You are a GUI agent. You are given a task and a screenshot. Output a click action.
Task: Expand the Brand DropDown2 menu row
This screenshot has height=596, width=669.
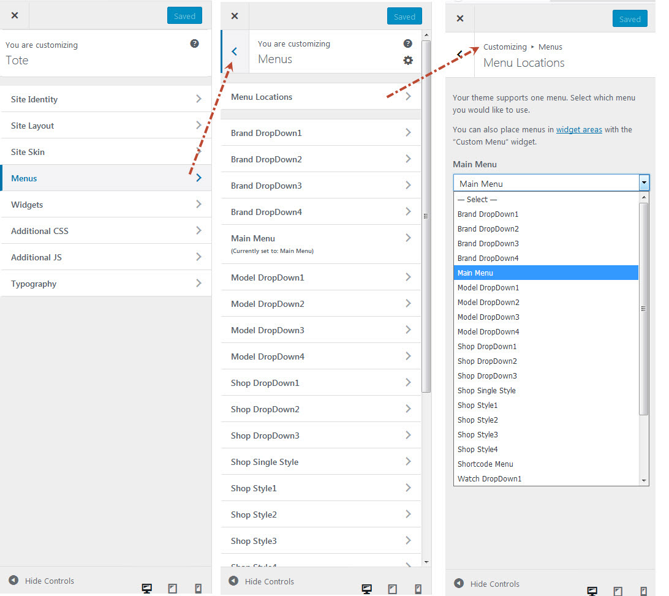pyautogui.click(x=321, y=159)
